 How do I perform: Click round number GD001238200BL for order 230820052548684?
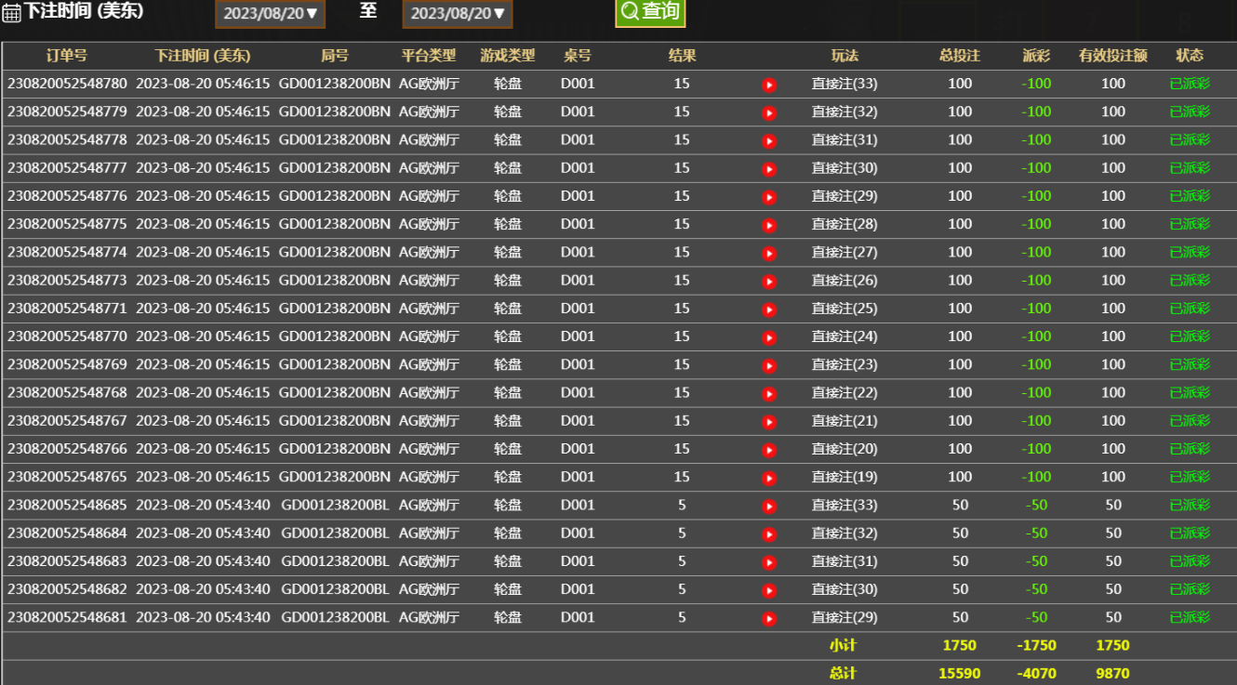[x=335, y=533]
